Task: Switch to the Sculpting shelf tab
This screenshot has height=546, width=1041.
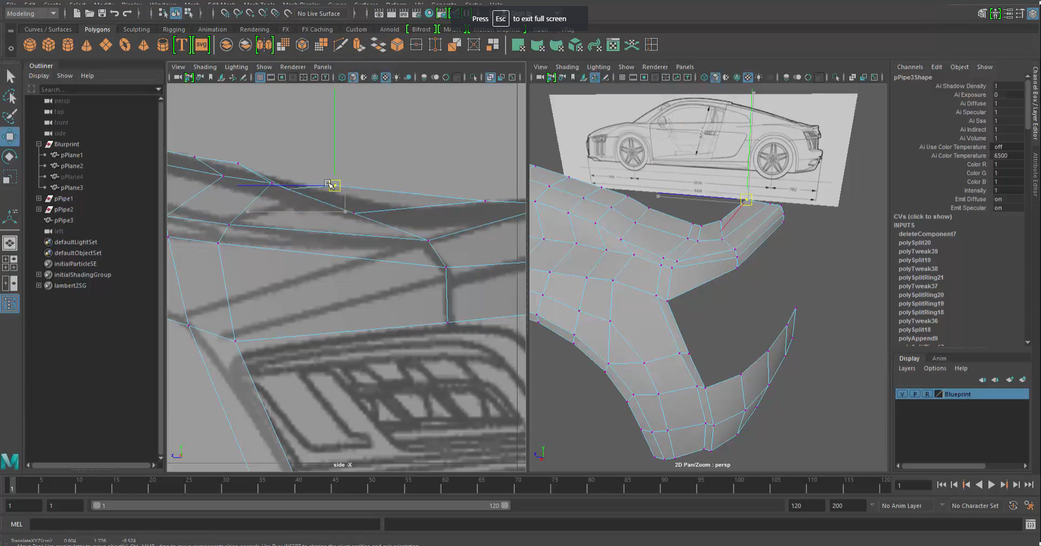Action: click(136, 29)
